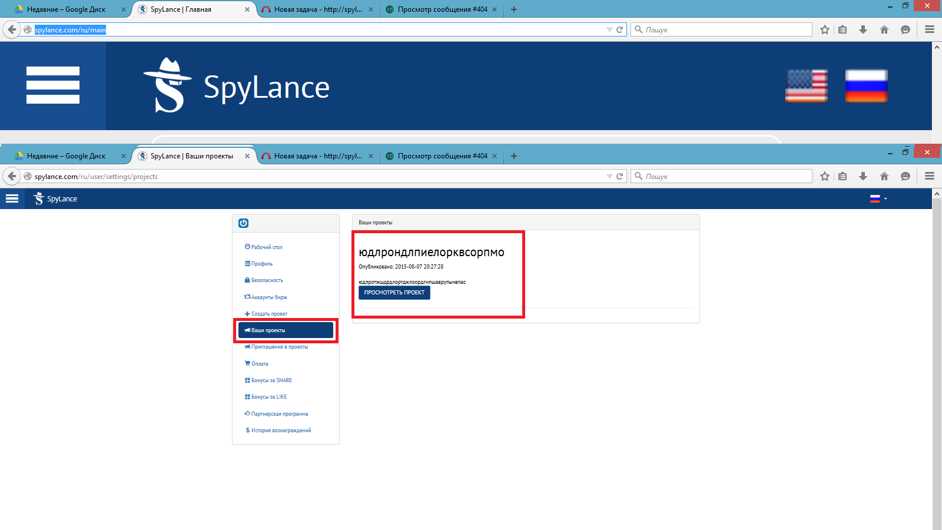Open the large hamburger menu beside SpyLance logo
Viewport: 942px width, 530px height.
(53, 85)
